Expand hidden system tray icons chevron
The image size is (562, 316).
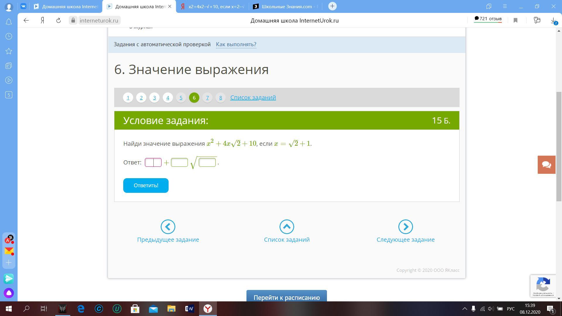[x=465, y=309]
